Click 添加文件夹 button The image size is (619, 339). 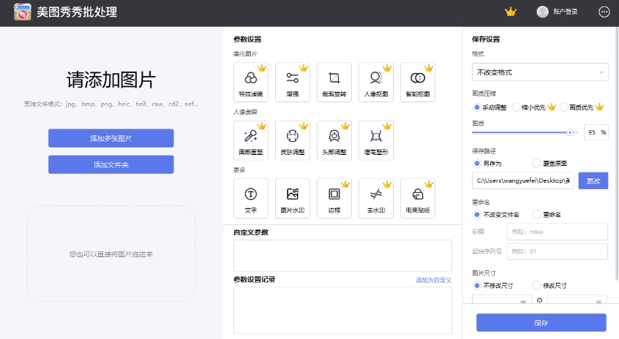(x=111, y=164)
